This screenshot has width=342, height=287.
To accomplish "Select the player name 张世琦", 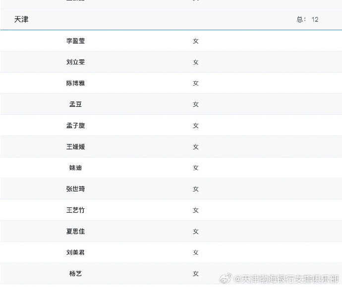I will (75, 189).
